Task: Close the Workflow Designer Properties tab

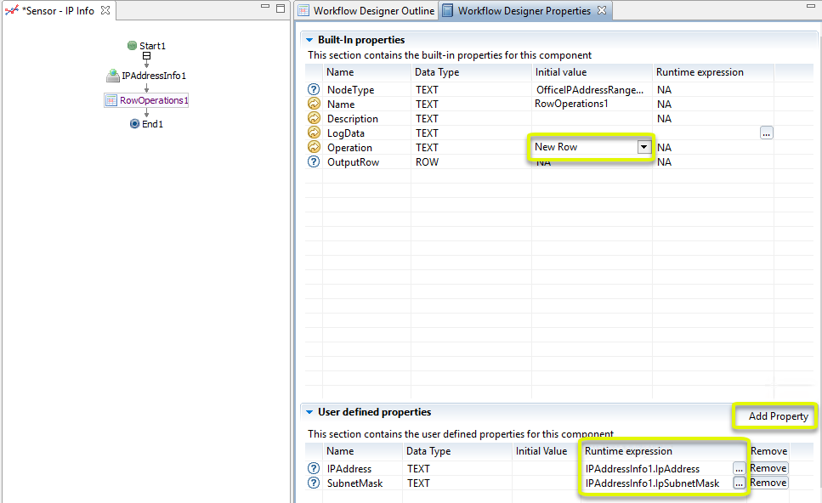Action: click(602, 10)
